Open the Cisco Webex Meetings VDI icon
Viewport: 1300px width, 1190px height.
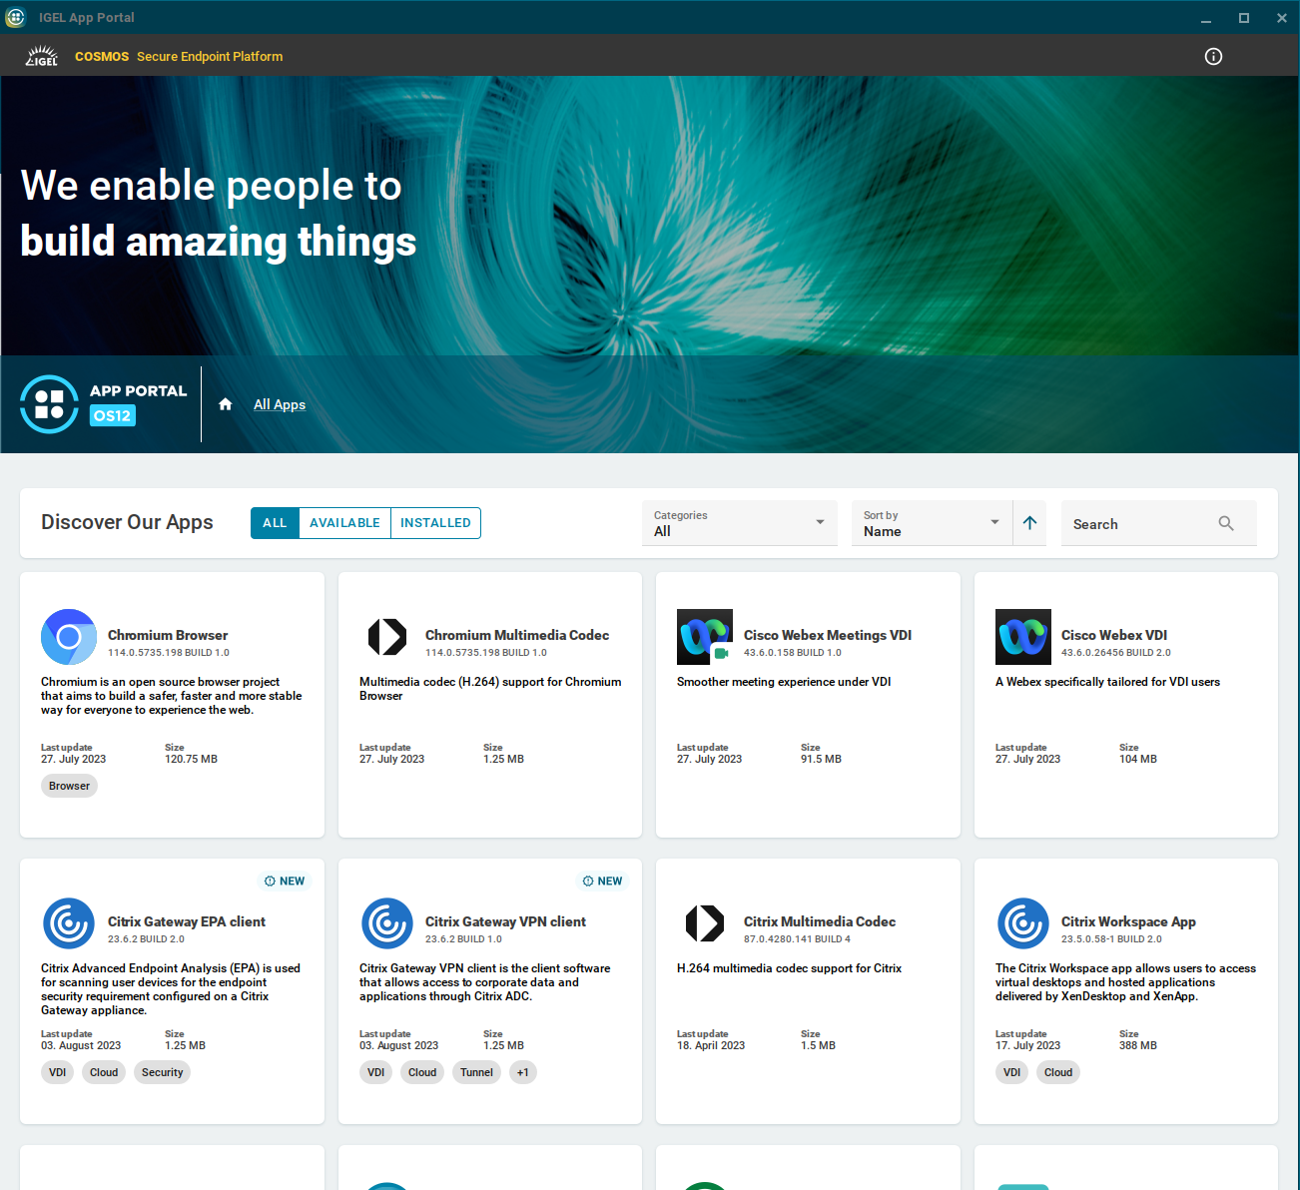pyautogui.click(x=704, y=637)
